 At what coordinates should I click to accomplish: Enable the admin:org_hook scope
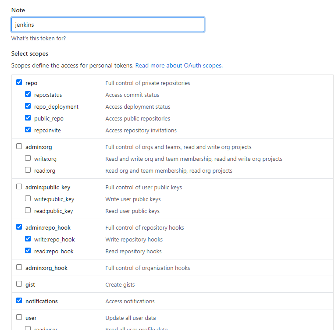point(19,267)
